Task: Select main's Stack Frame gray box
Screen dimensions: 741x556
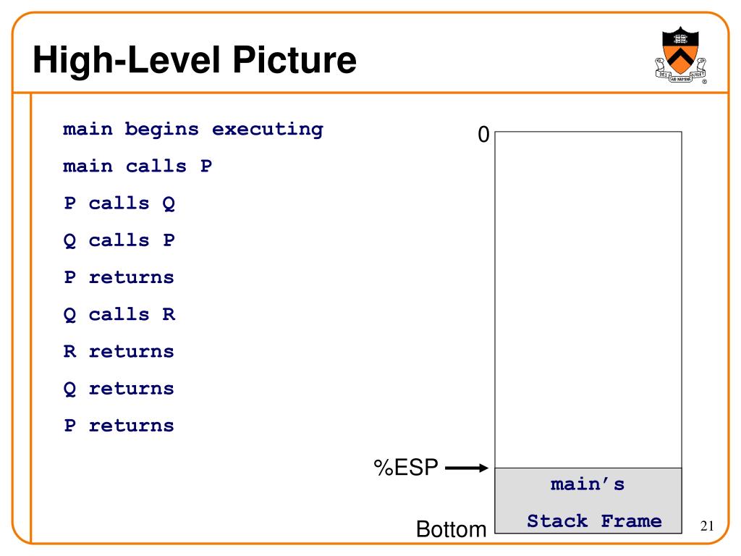Action: (588, 501)
